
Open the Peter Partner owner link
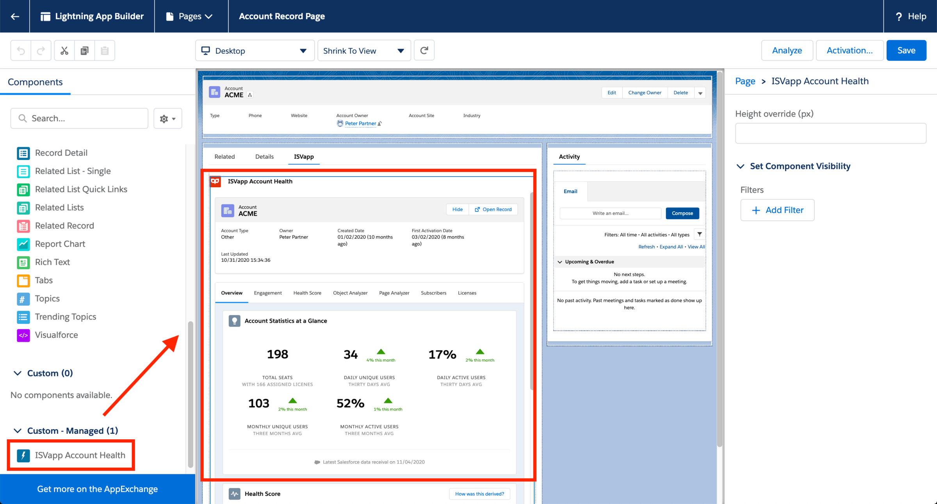click(360, 124)
